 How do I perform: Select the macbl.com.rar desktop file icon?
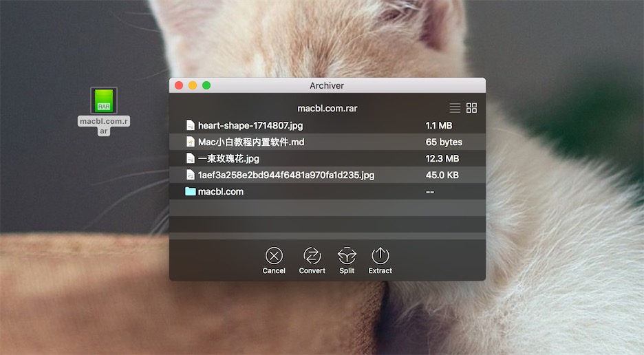click(x=104, y=100)
